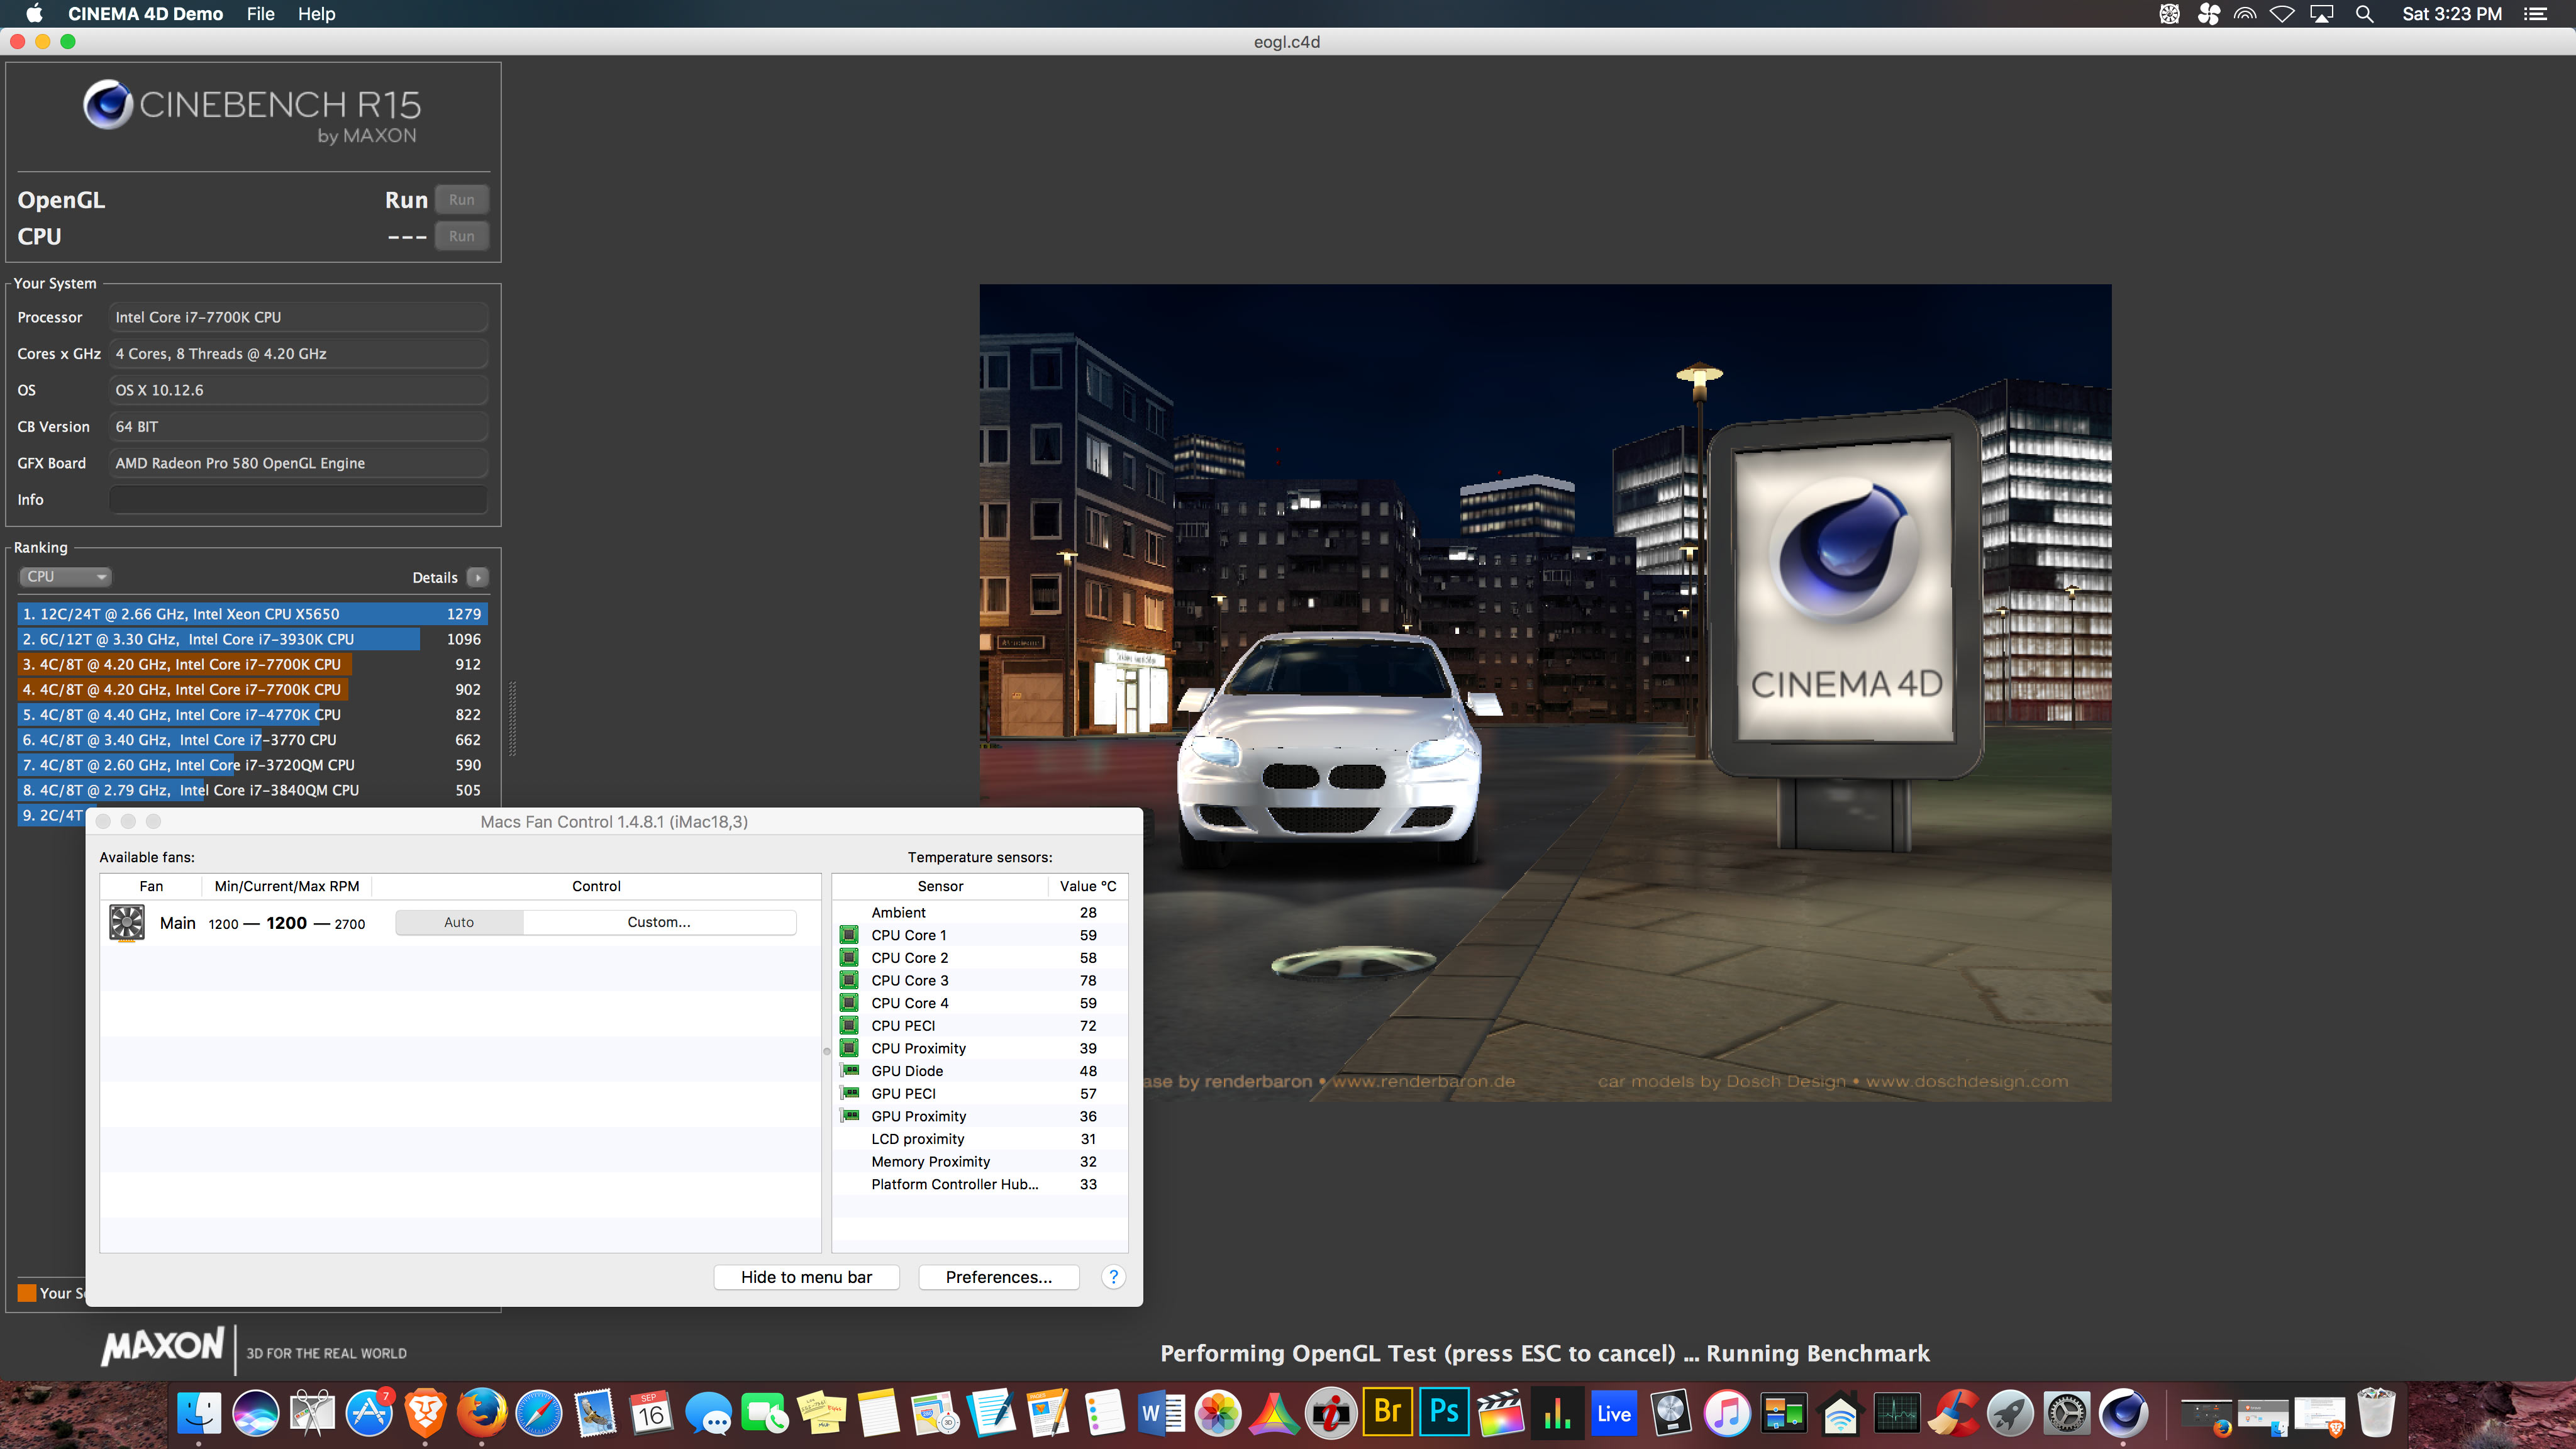Open Calendar from the dock
The width and height of the screenshot is (2576, 1449).
coord(651,1414)
